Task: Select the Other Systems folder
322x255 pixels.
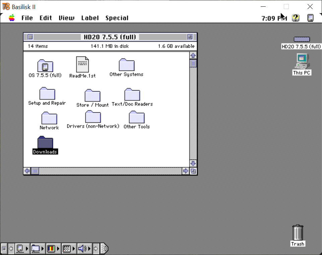Action: point(127,65)
